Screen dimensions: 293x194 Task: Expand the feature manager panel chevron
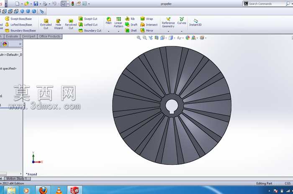click(20, 44)
